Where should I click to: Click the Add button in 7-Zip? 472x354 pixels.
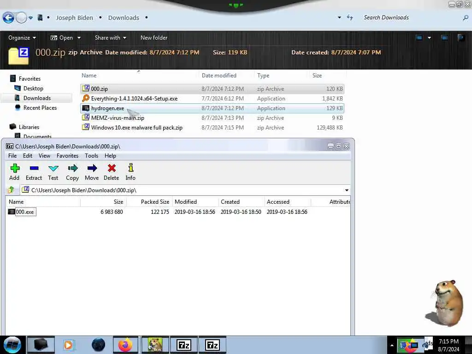[14, 172]
